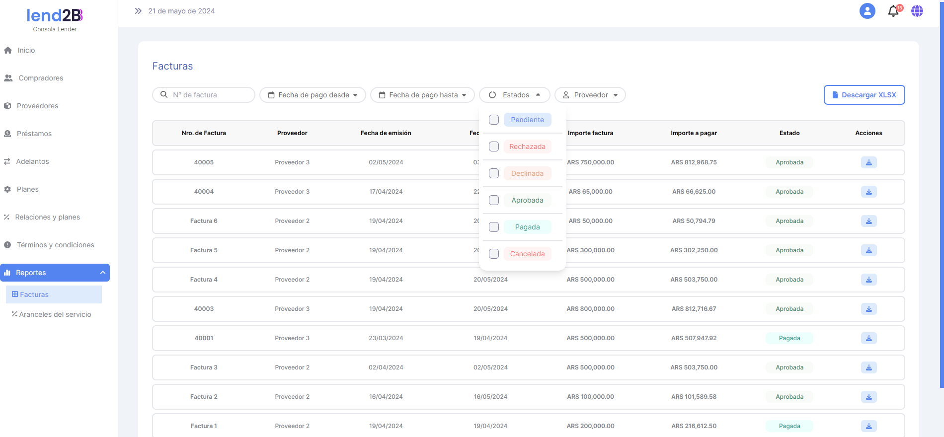This screenshot has height=437, width=944.
Task: Open the Fecha de pago desde dropdown
Action: tap(313, 95)
